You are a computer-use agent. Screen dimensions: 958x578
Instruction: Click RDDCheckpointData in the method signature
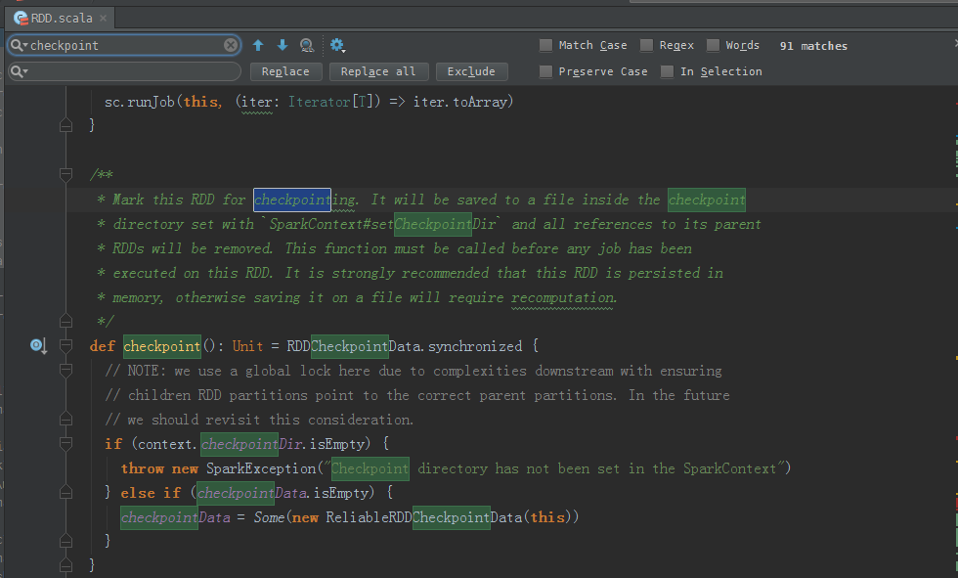point(354,346)
